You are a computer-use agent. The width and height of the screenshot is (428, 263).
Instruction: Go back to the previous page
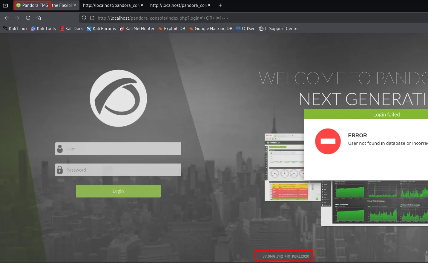click(7, 18)
